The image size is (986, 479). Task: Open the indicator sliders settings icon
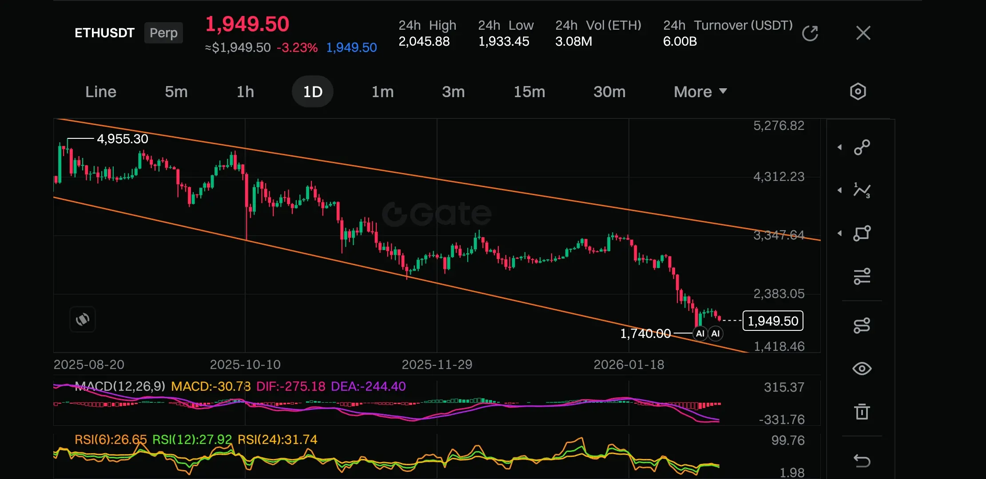pos(862,276)
